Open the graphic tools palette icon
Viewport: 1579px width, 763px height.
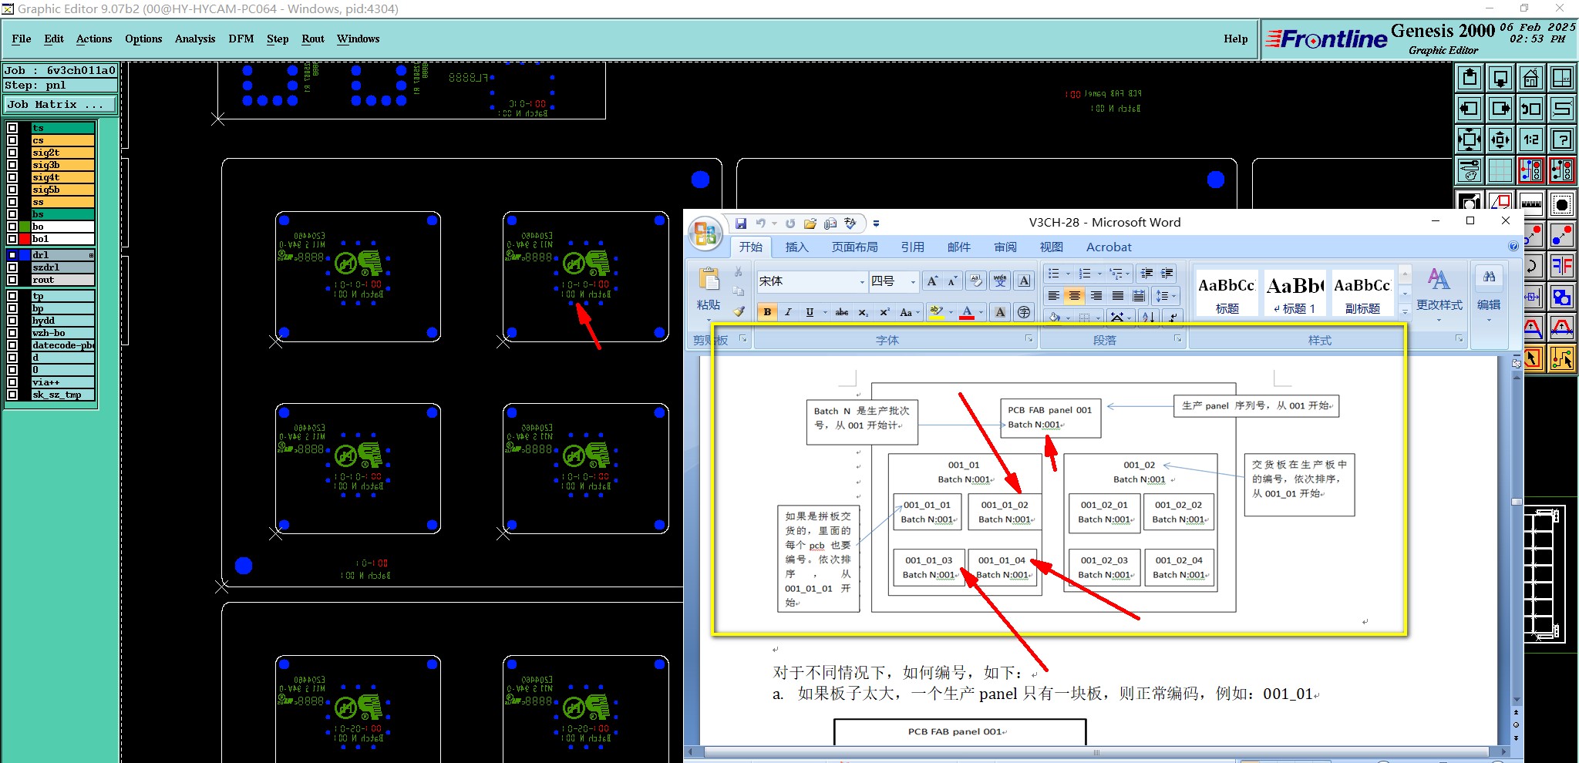coord(1470,170)
